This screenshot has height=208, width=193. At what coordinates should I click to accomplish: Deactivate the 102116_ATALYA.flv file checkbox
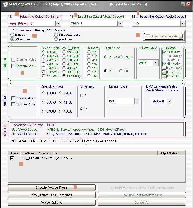click(x=12, y=158)
